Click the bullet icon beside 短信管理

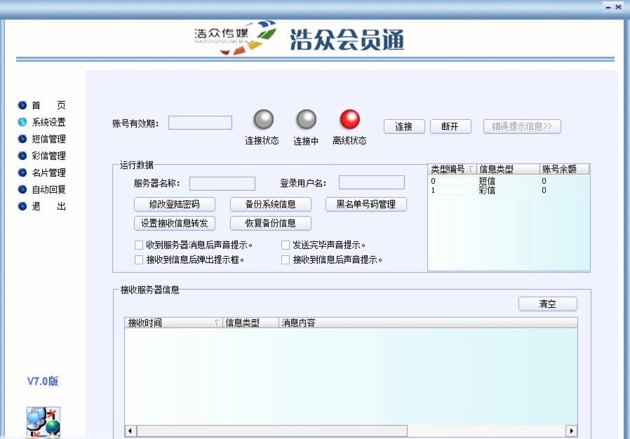pos(22,139)
